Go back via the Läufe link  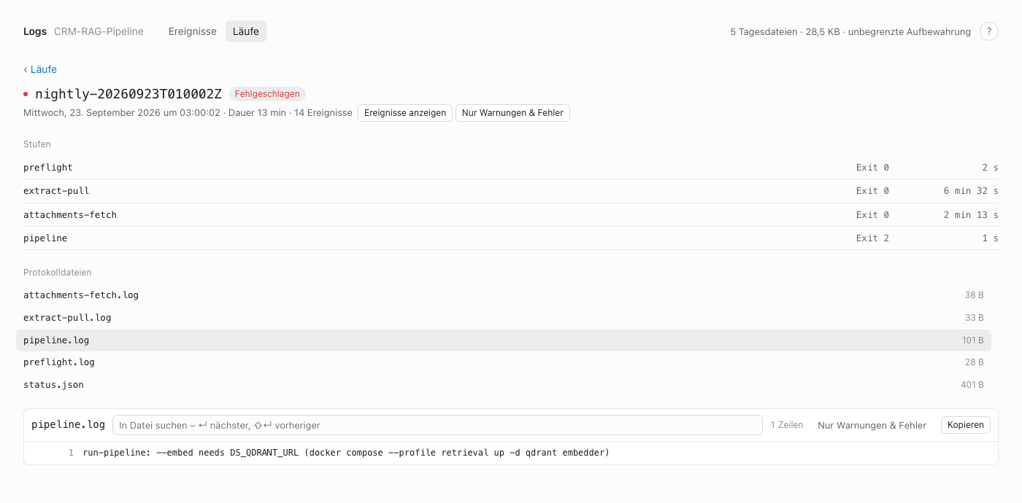tap(40, 69)
